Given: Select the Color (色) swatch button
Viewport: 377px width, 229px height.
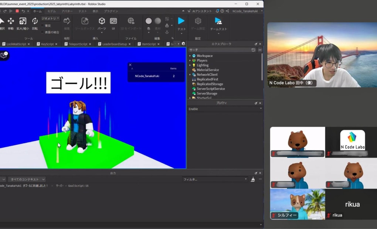Looking at the screenshot, I should (x=149, y=21).
